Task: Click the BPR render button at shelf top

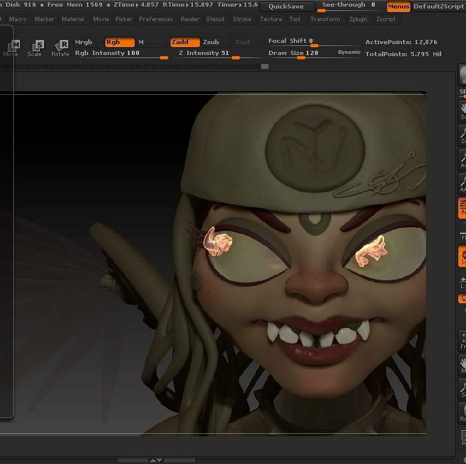Action: (462, 74)
